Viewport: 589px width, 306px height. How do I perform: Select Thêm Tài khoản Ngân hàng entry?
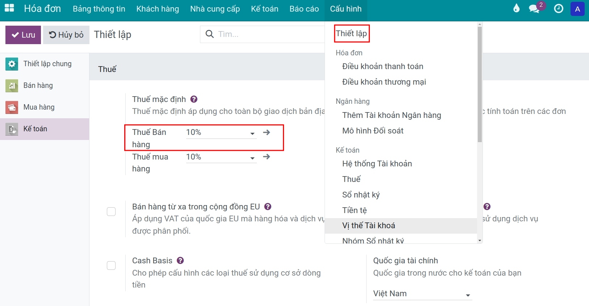coord(392,115)
